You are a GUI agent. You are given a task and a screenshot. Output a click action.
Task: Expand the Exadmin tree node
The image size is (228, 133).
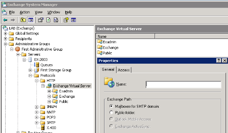pos(49,91)
